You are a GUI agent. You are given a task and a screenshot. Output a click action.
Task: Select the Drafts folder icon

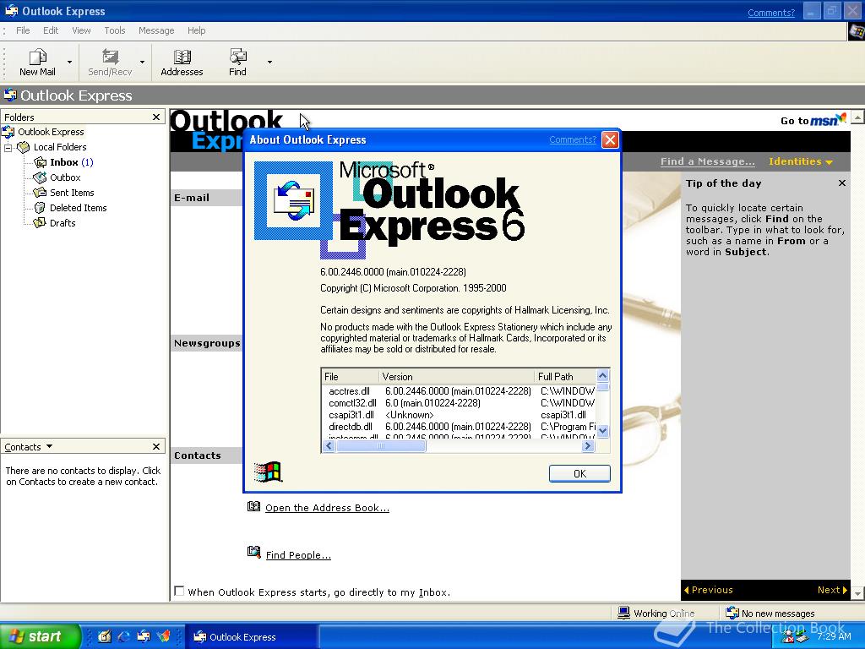point(40,223)
